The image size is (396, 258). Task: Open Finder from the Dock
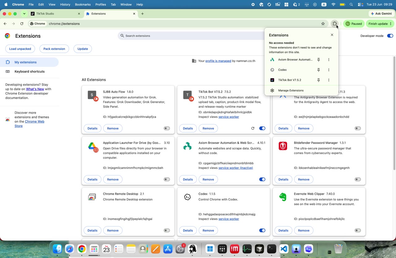[57, 249]
